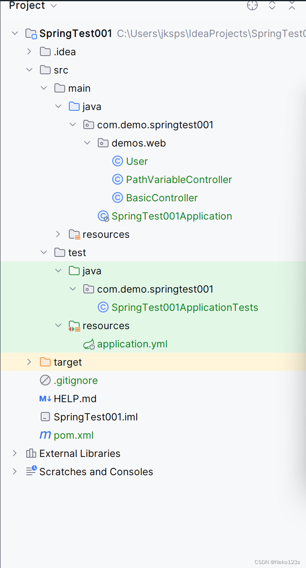Expand the main resources folder
The height and width of the screenshot is (568, 306).
pos(58,234)
